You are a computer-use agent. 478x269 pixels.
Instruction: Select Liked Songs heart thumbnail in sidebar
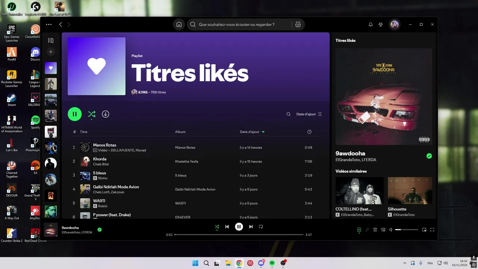click(51, 68)
